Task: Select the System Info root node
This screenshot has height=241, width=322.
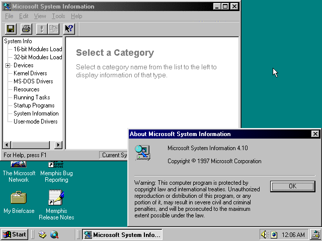Action: (x=18, y=41)
